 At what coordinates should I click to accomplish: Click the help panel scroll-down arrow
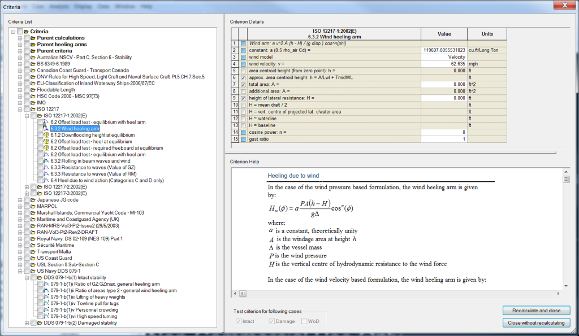click(565, 286)
